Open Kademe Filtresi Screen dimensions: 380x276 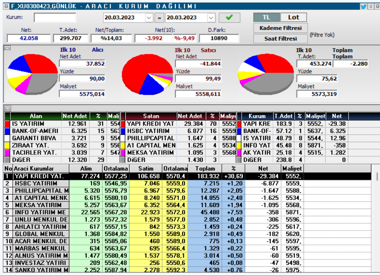(x=281, y=28)
